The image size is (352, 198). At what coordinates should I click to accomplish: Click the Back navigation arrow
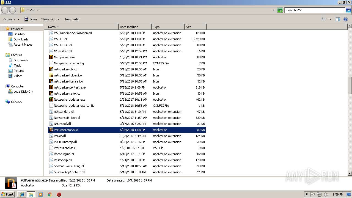(5, 10)
